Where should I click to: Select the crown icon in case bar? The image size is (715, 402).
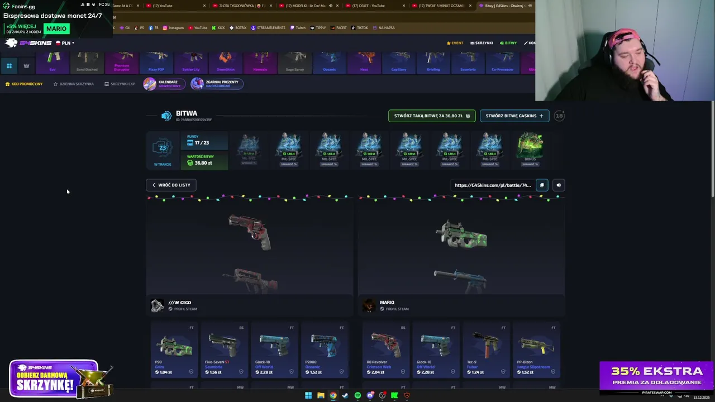pos(26,66)
